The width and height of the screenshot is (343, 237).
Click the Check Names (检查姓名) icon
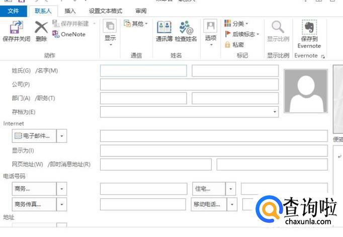click(186, 28)
